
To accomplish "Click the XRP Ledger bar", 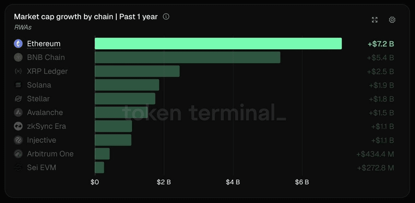I will tap(137, 71).
